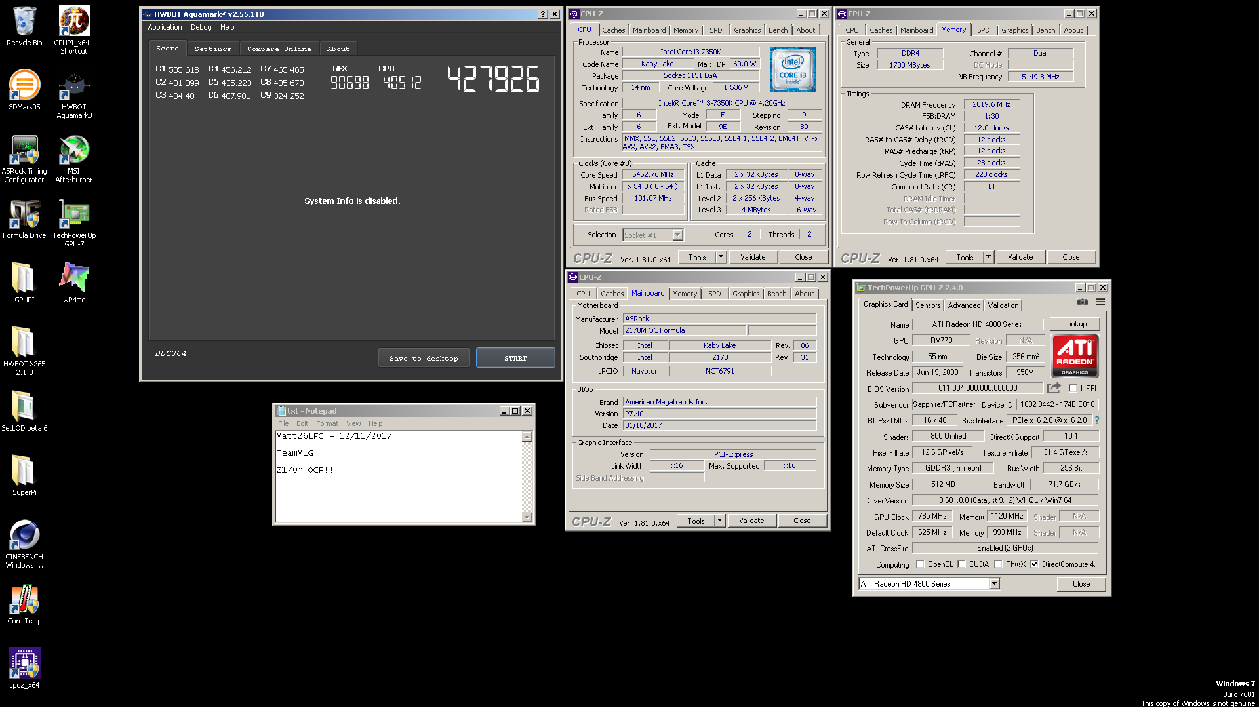Click Save to desktop button
The width and height of the screenshot is (1259, 708).
click(x=424, y=358)
